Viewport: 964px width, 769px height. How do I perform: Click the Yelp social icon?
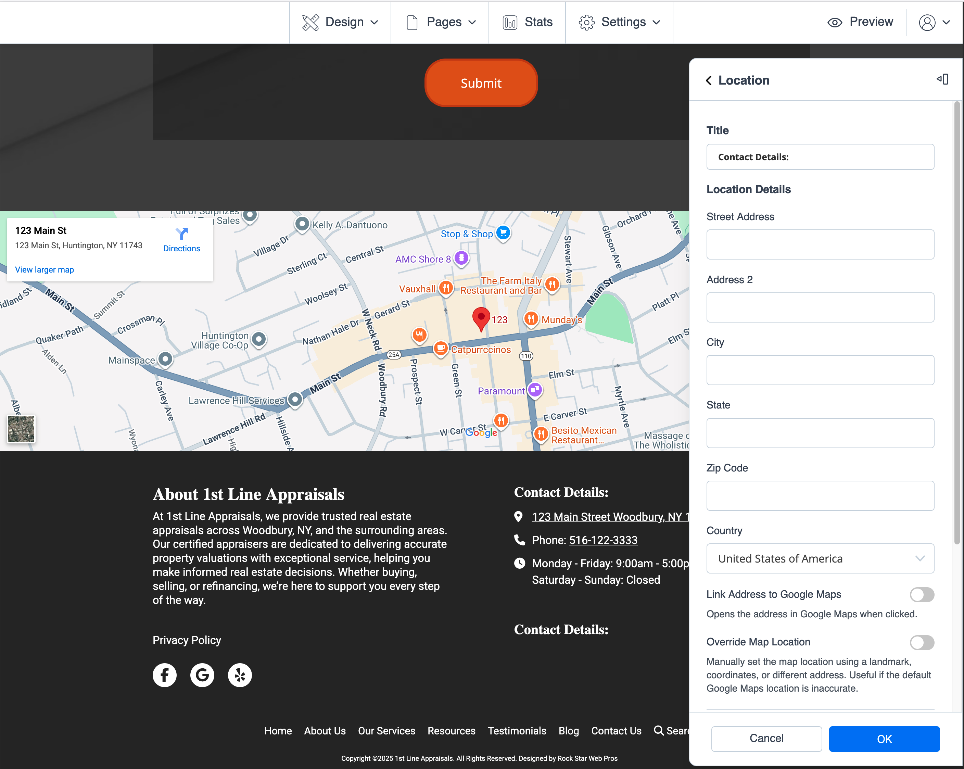240,675
